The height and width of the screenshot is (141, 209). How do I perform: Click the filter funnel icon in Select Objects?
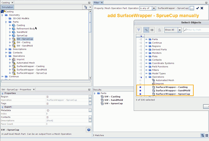139,30
